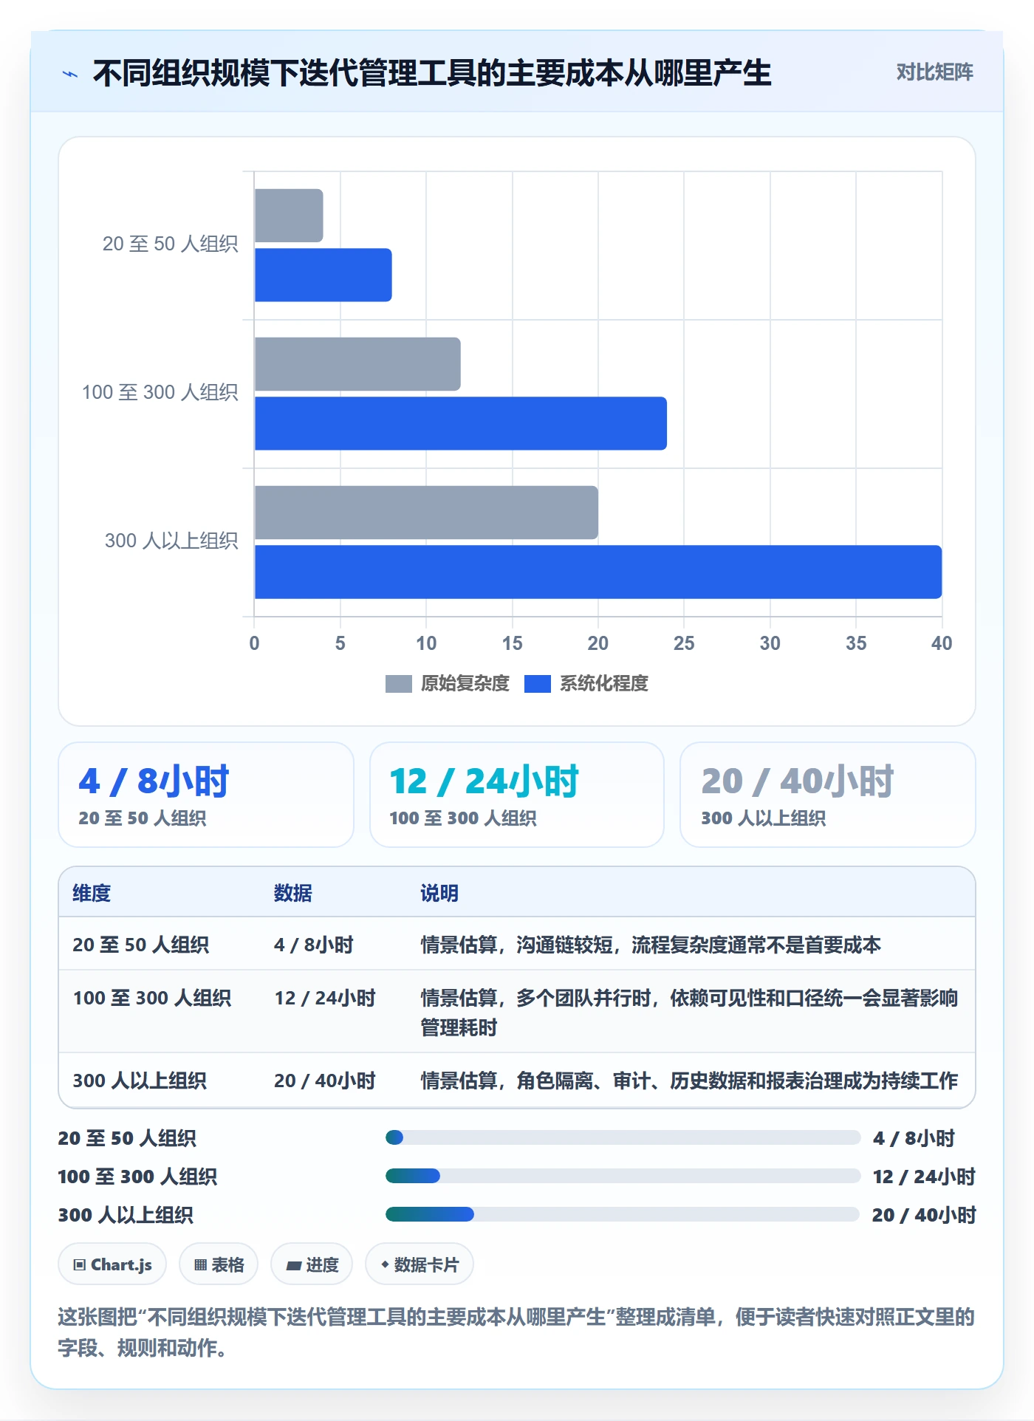Click the progress bar for 20 至 50 人组织
The width and height of the screenshot is (1034, 1421).
[623, 1137]
